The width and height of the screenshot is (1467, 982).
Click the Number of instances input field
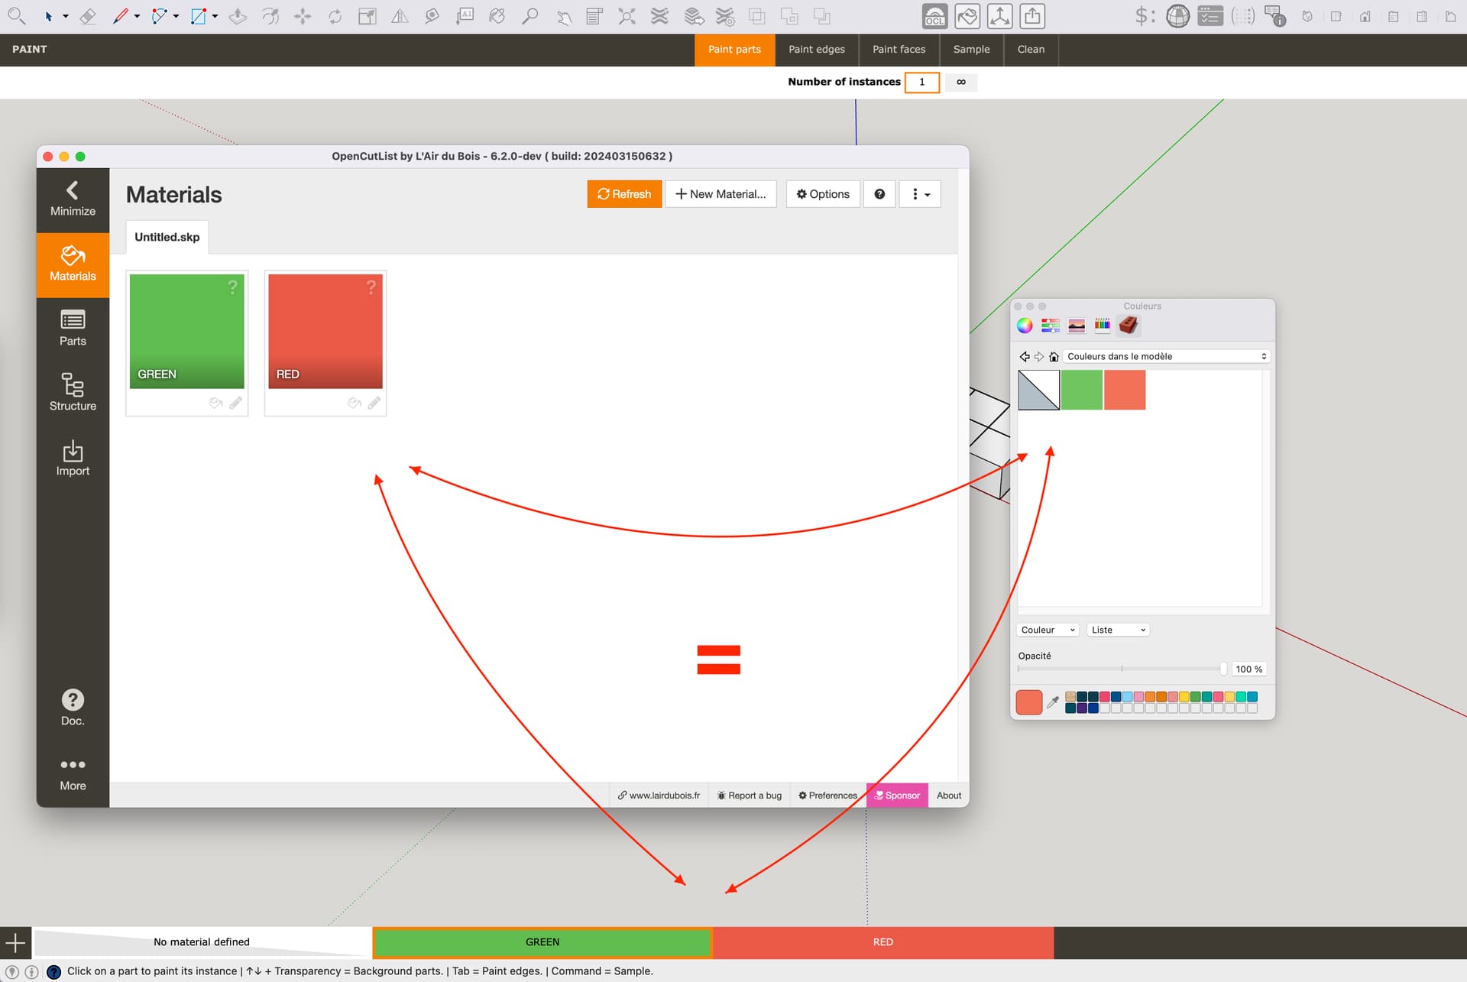pyautogui.click(x=921, y=82)
